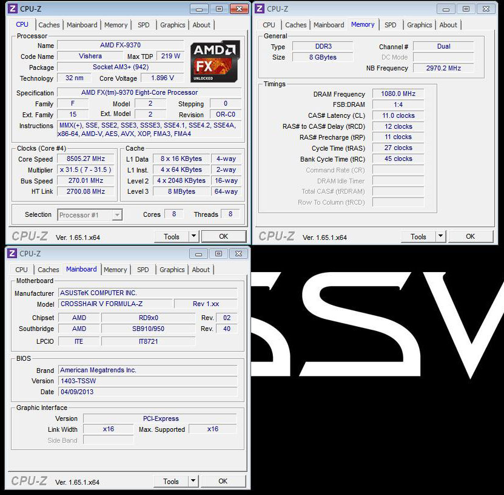Click the BIOS version 1403-TSSW field
Viewport: 504px width, 495px height.
[147, 381]
